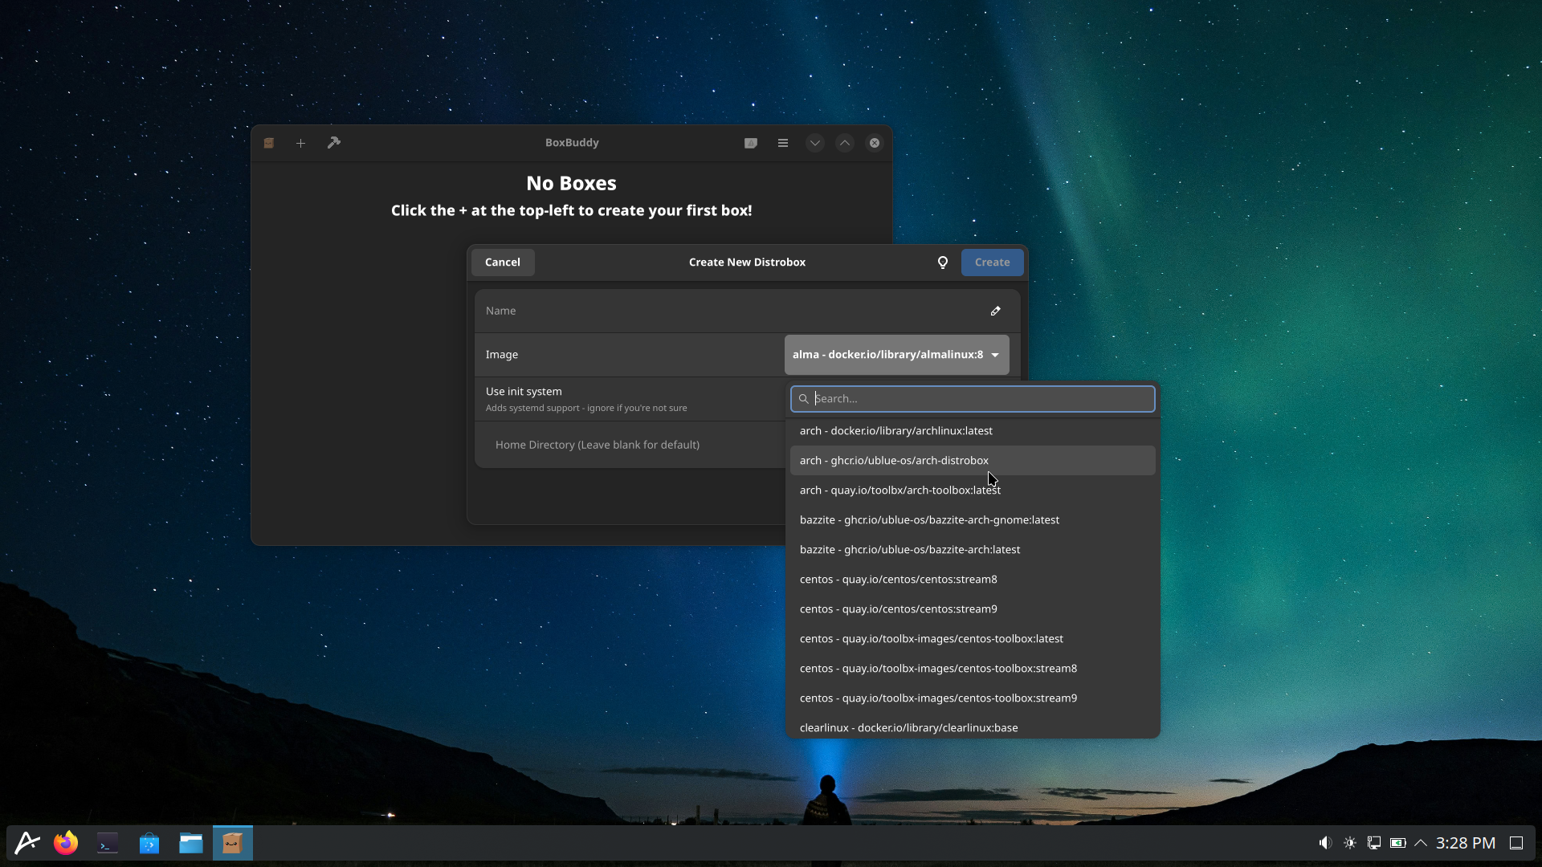Click the BoxBuddy taskbar icon
The width and height of the screenshot is (1542, 867).
(x=233, y=843)
